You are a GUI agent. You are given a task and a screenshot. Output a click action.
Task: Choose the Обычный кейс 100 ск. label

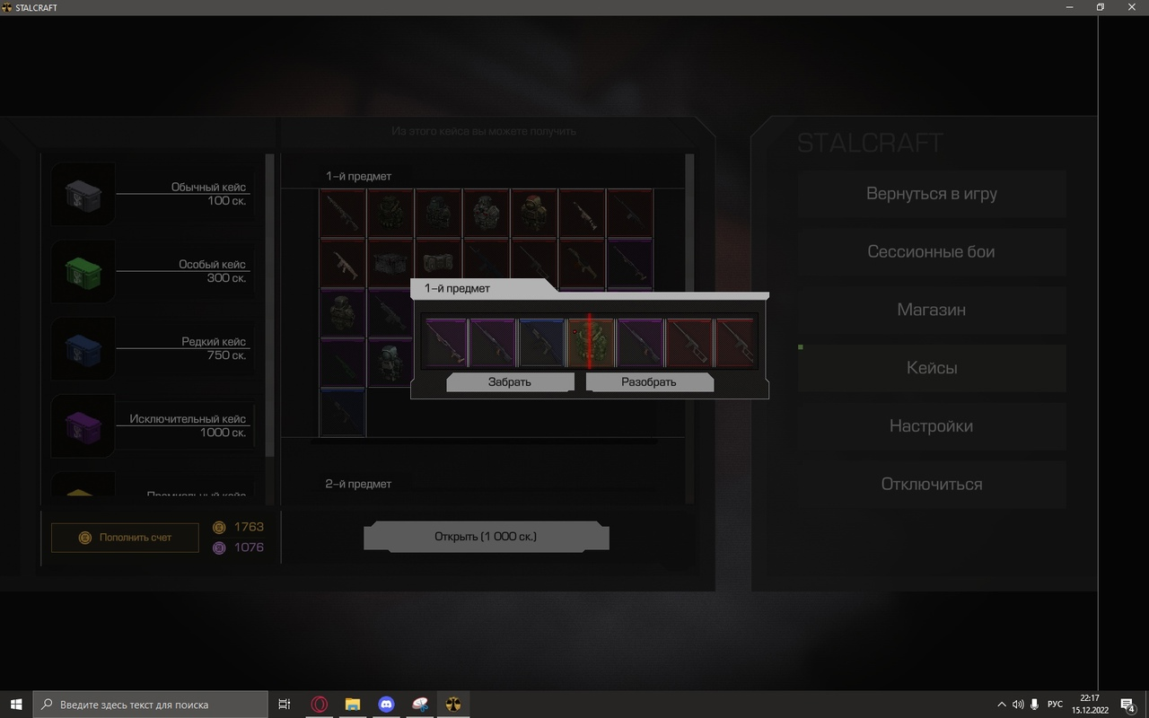[x=208, y=194]
